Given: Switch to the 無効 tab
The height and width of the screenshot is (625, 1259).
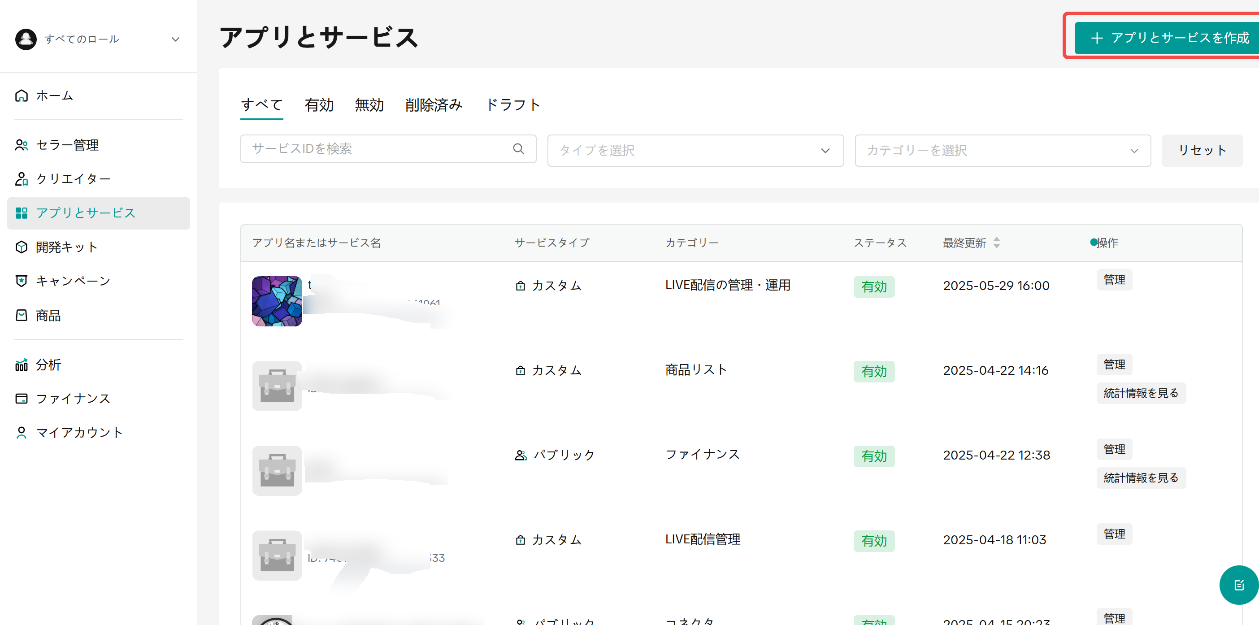Looking at the screenshot, I should pyautogui.click(x=369, y=104).
